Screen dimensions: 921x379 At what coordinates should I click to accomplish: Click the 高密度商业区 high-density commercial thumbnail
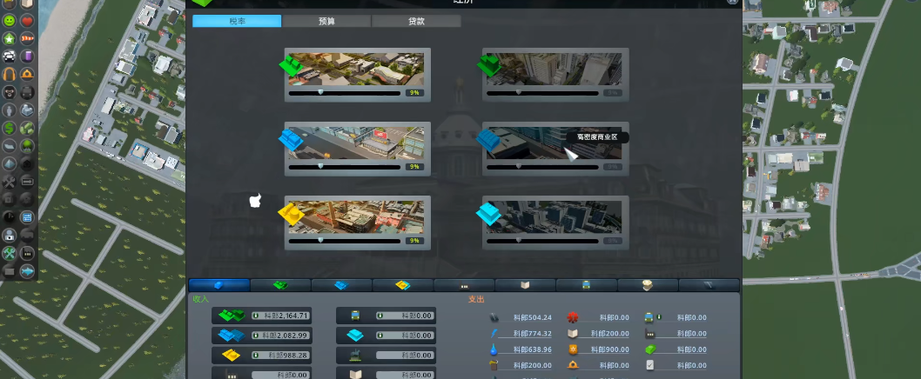tap(554, 143)
